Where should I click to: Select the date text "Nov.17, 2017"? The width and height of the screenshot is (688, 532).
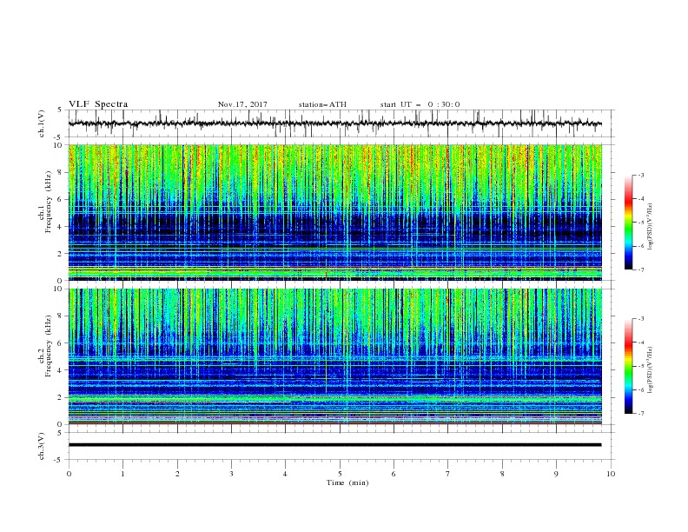coord(242,104)
